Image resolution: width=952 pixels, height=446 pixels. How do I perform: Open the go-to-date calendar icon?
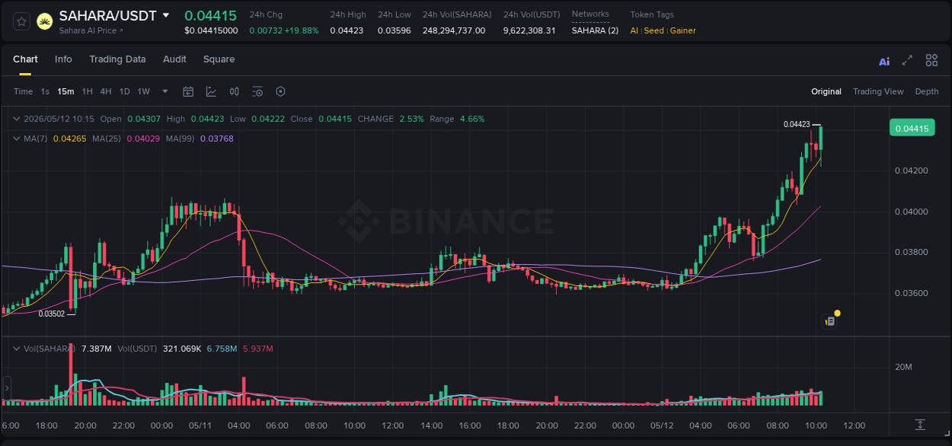[188, 91]
